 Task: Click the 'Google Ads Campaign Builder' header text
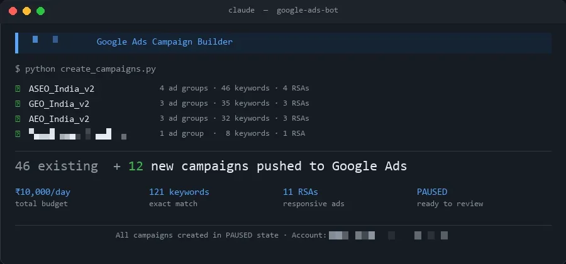click(165, 42)
